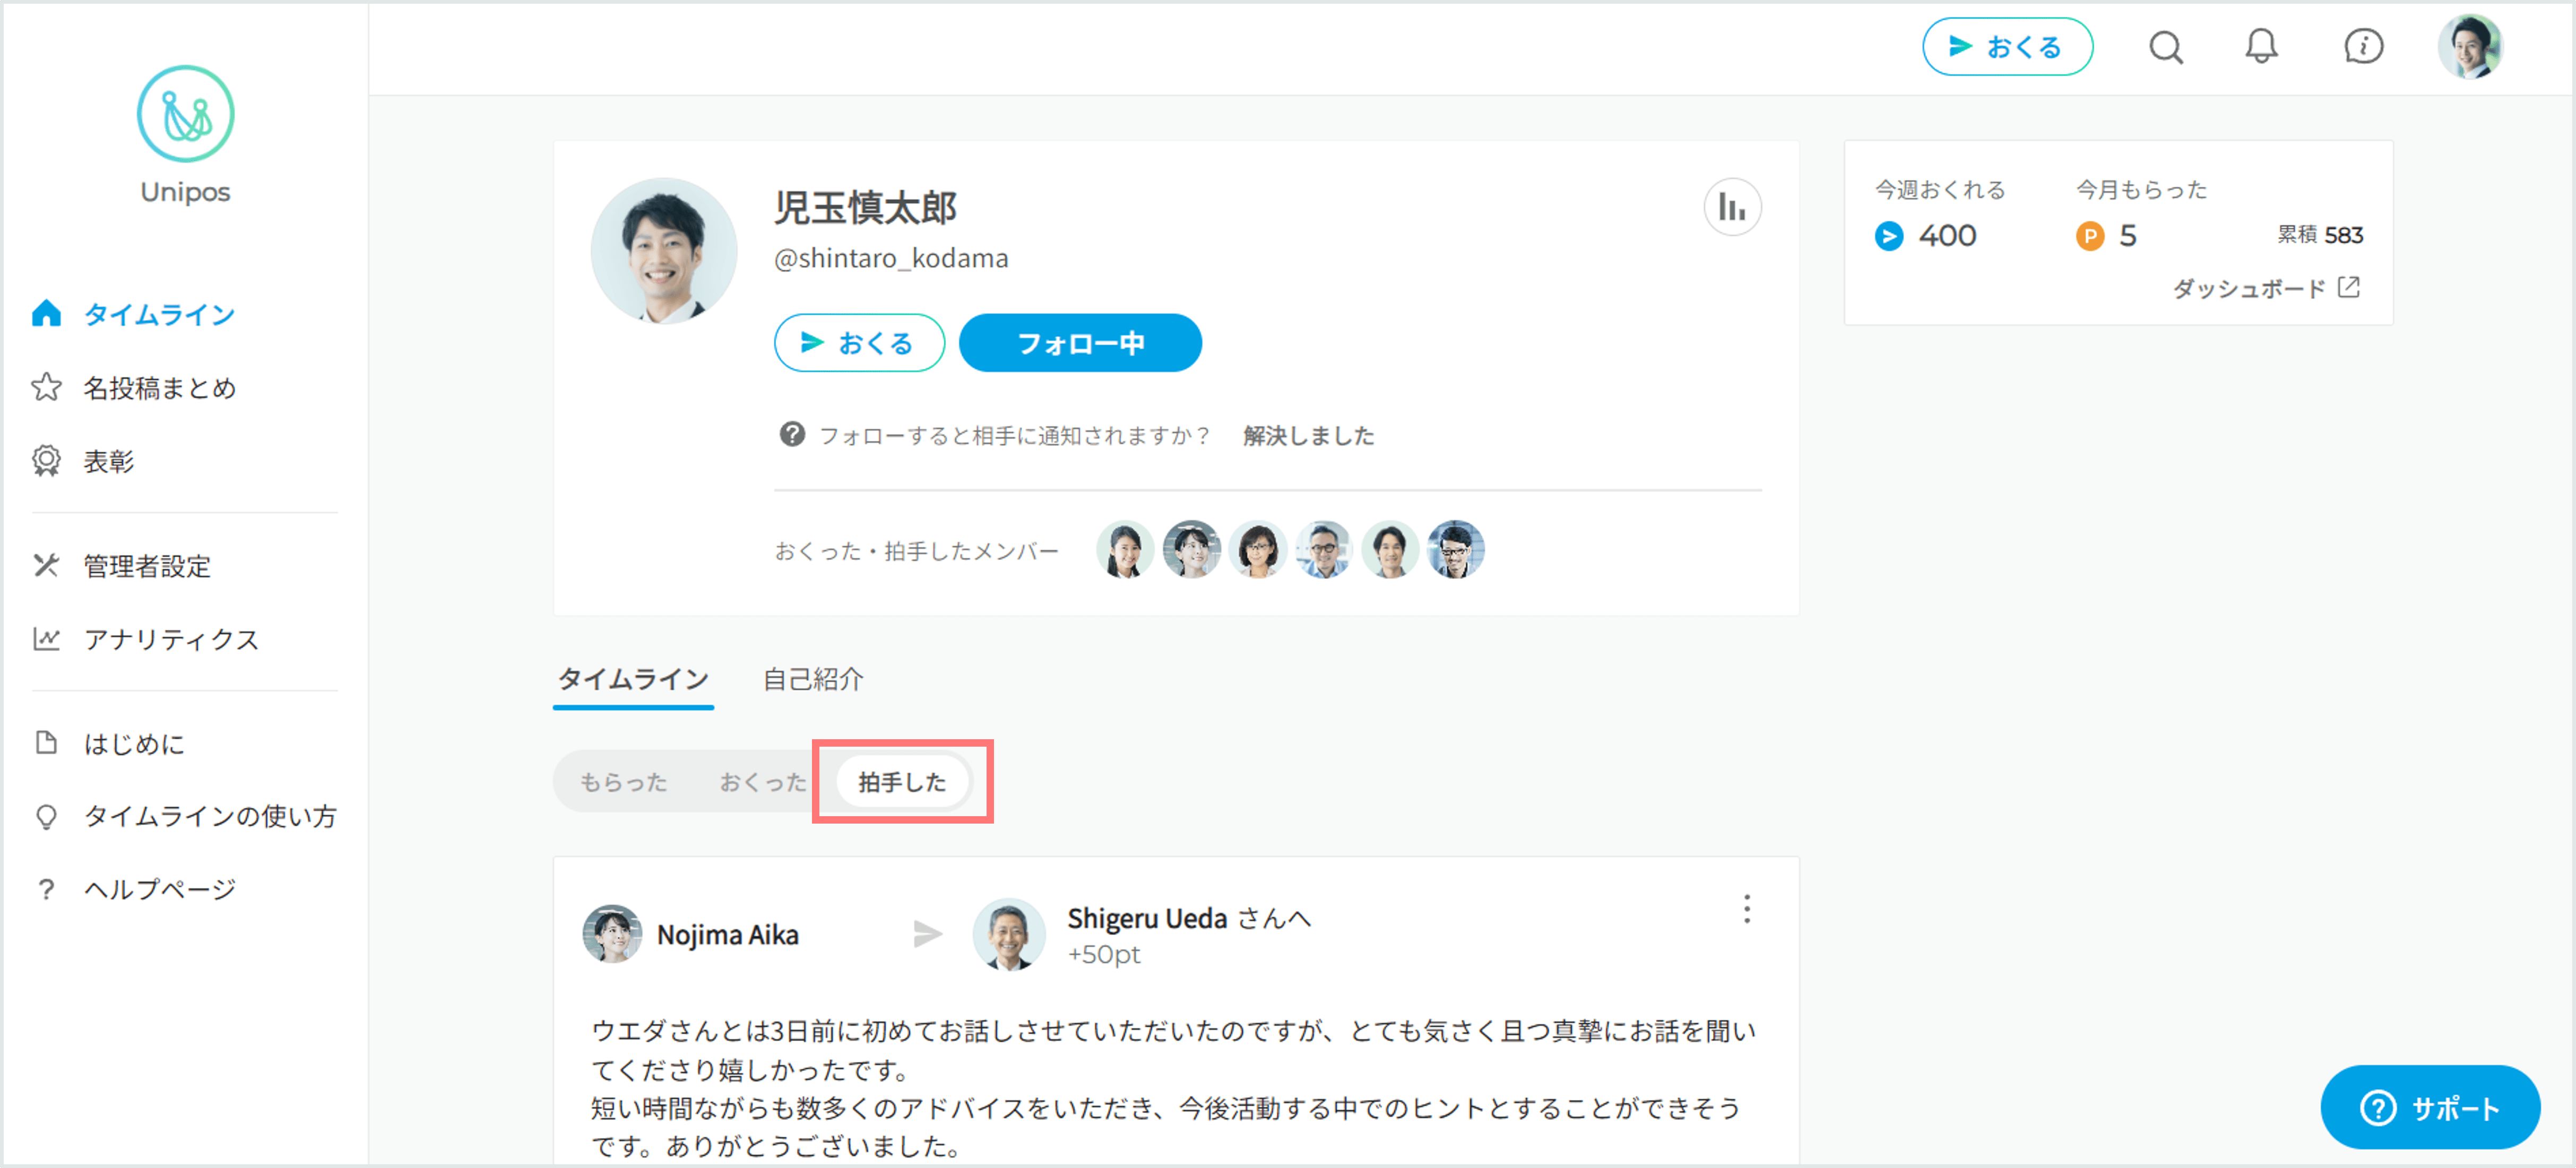Open ダッシュボード external link
2576x1168 pixels.
tap(2266, 288)
